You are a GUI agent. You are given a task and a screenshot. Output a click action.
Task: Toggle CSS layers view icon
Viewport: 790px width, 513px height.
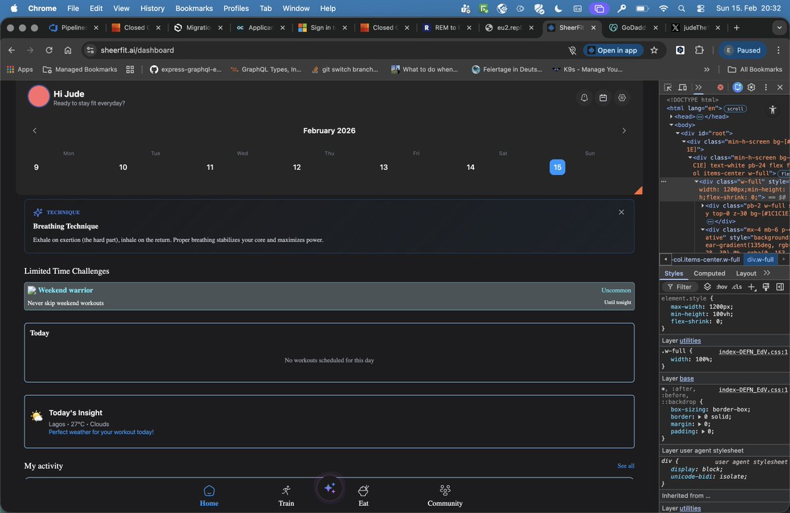(707, 286)
